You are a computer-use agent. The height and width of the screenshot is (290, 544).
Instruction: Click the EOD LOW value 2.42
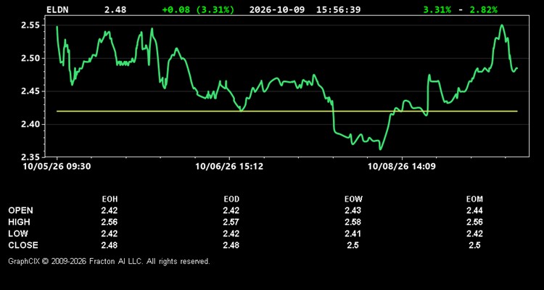click(231, 233)
